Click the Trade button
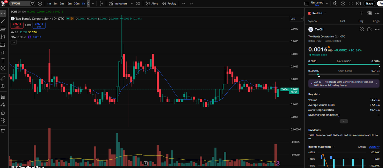Viewport: 383px width, 168px height. point(369,4)
